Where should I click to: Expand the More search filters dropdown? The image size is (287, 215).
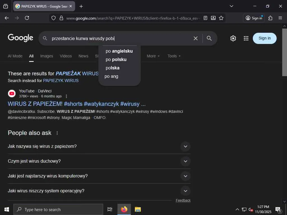point(153,56)
